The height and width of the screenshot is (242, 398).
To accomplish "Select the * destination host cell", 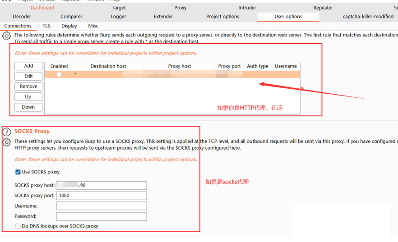I will pyautogui.click(x=108, y=74).
